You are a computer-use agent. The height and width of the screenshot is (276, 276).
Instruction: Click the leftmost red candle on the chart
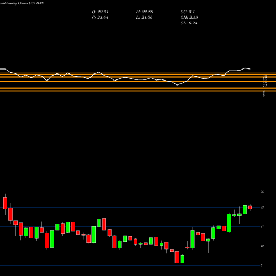coord(5,203)
